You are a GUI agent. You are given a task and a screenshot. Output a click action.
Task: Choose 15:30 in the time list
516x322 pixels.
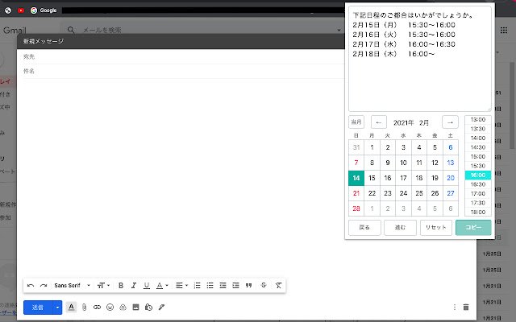click(478, 166)
